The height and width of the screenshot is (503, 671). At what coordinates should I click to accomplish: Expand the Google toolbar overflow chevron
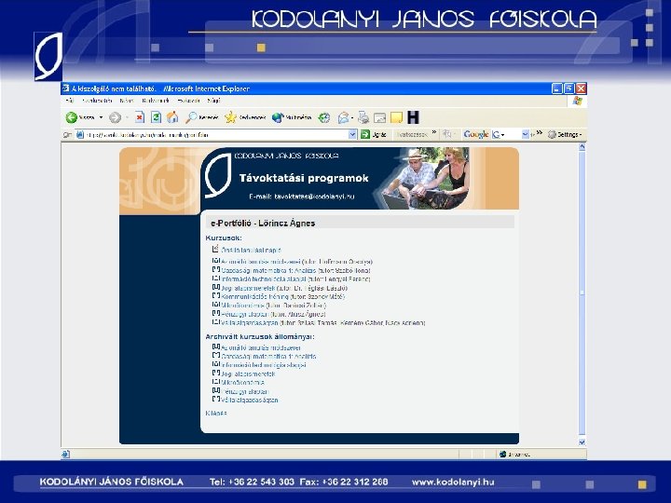540,132
